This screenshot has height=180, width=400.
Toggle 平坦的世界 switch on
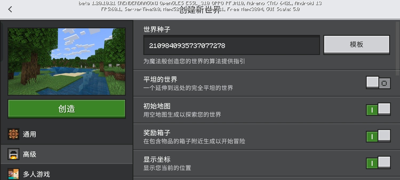378,83
